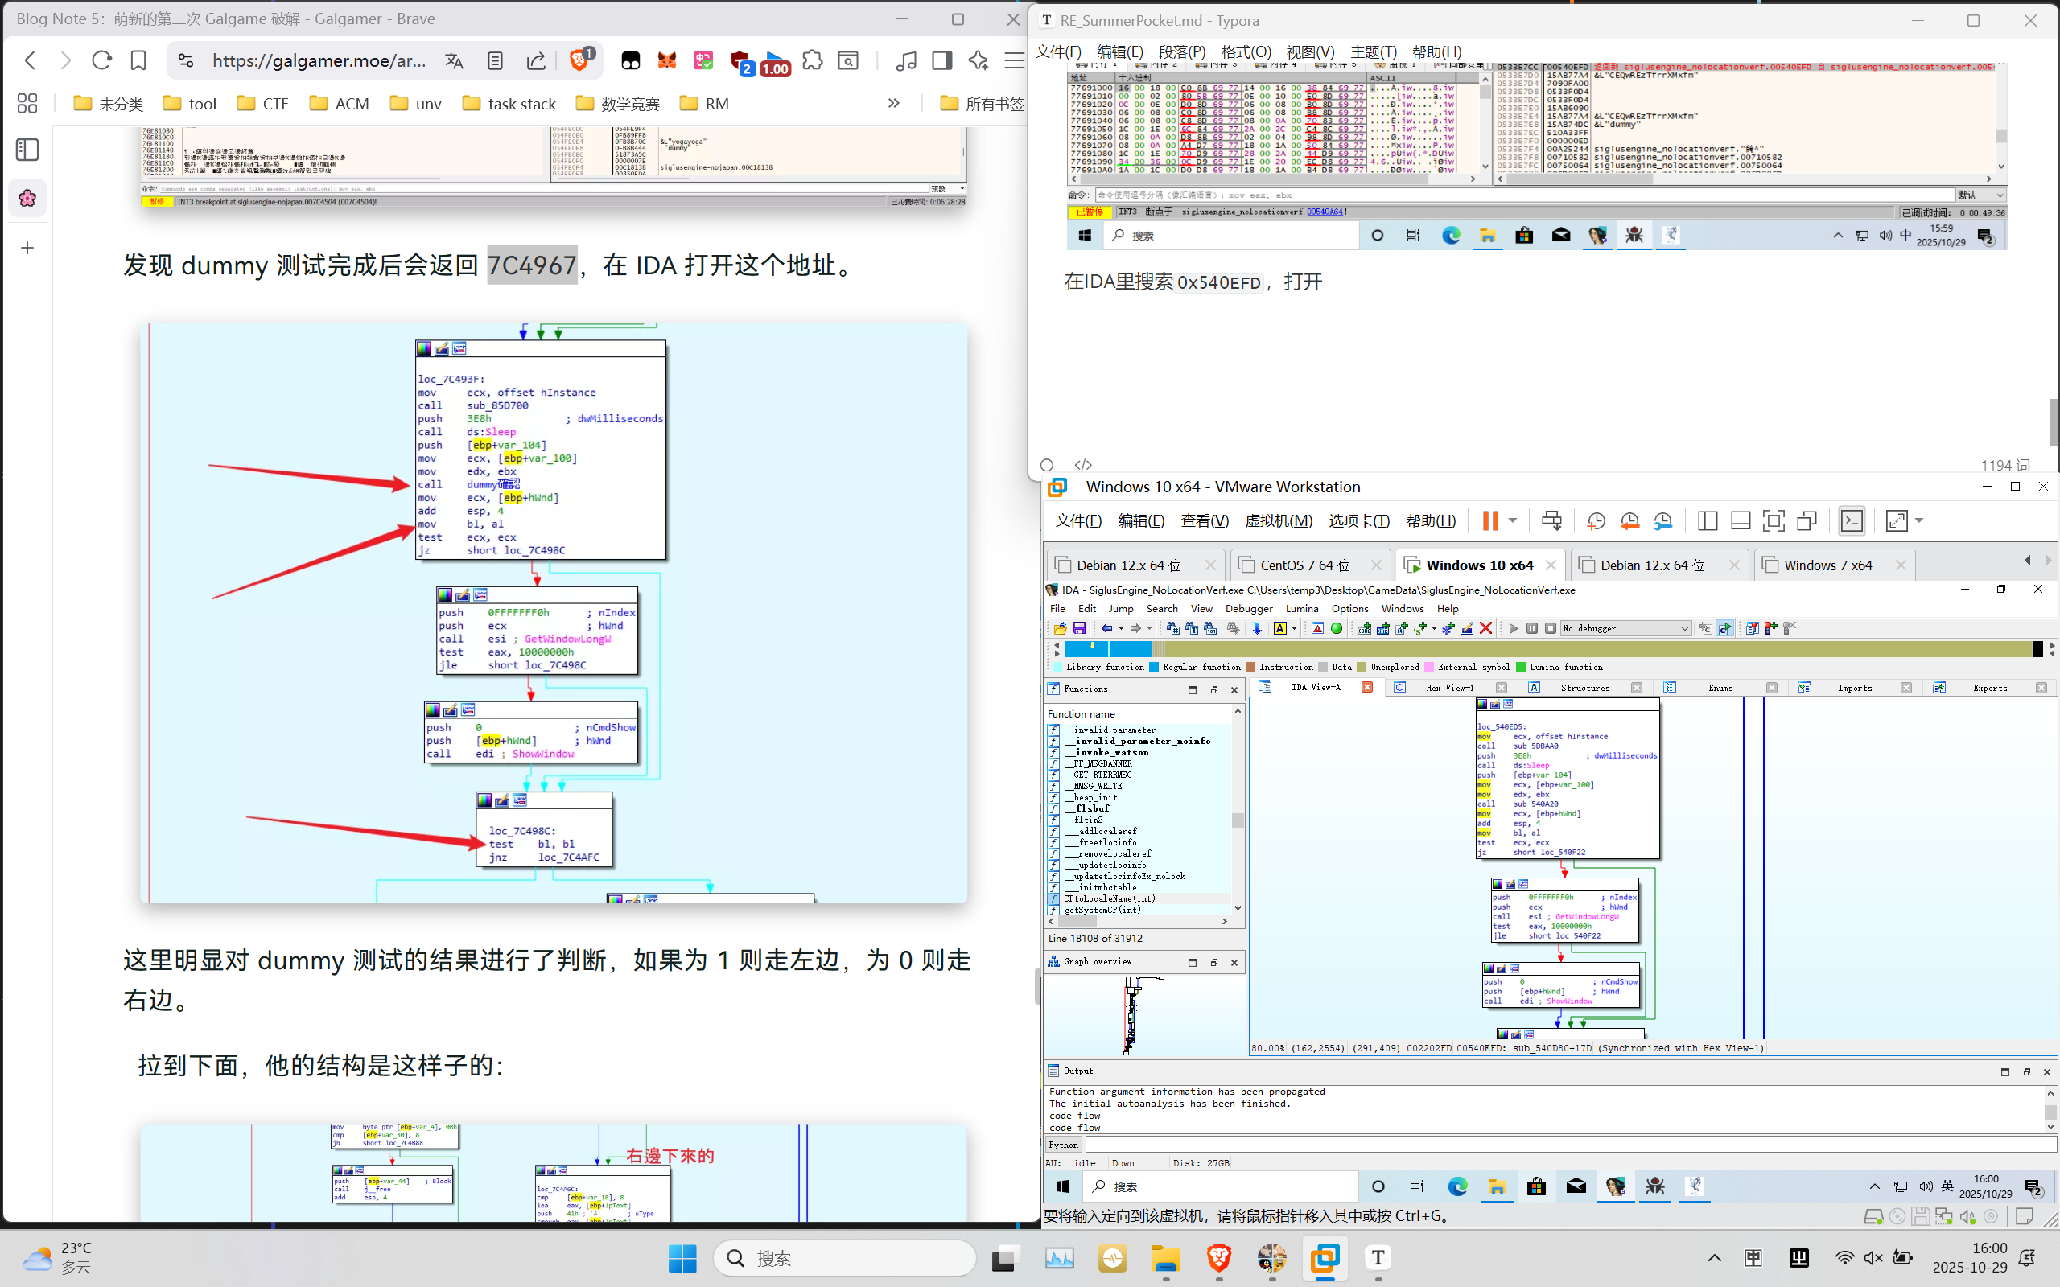Click IDA's red X delete icon in toolbar
Viewport: 2060px width, 1287px height.
coord(1485,628)
